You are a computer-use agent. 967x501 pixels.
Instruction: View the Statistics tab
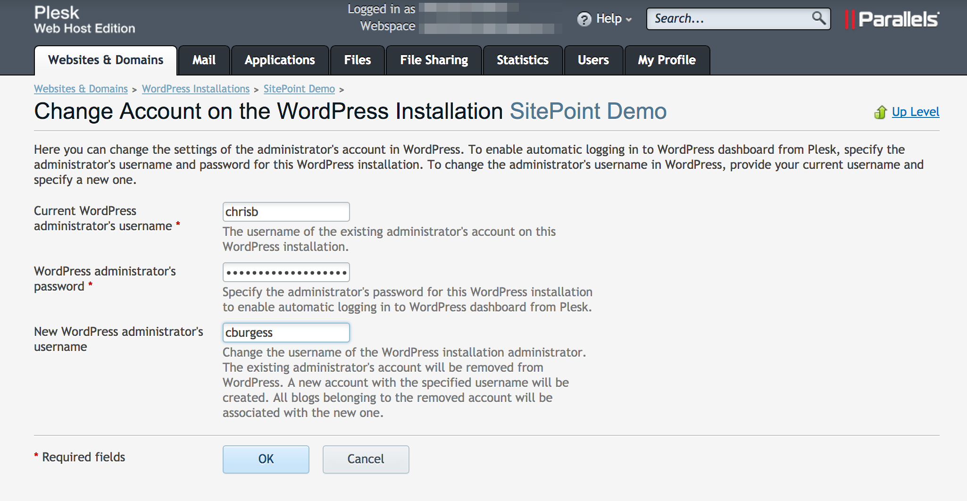pyautogui.click(x=523, y=60)
